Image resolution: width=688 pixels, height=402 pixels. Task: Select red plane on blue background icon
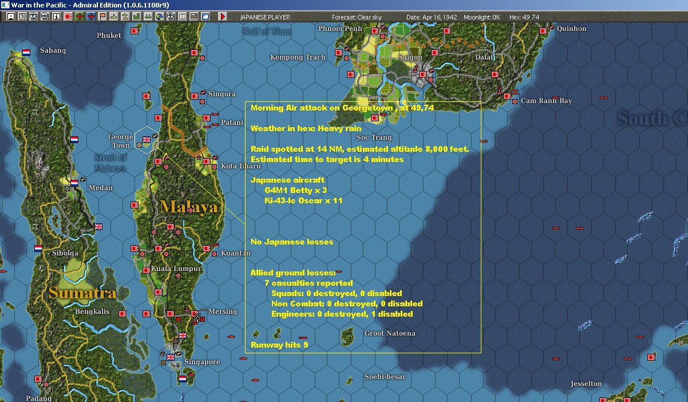point(91,17)
